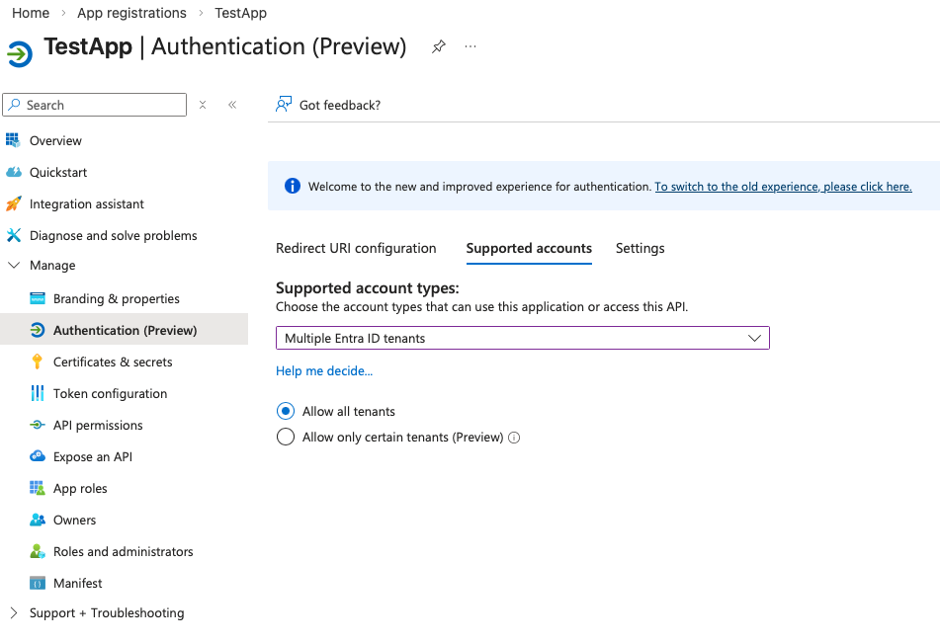Viewport: 940px width, 643px height.
Task: Collapse the Manage section
Action: coord(14,266)
